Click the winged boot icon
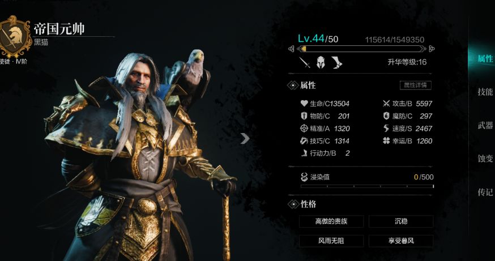The height and width of the screenshot is (261, 495). pos(337,62)
